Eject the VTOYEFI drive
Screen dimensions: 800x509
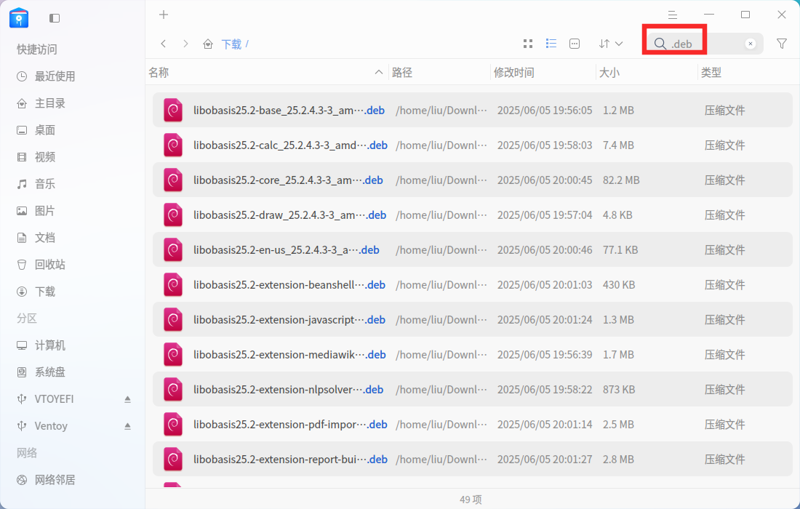tap(127, 399)
